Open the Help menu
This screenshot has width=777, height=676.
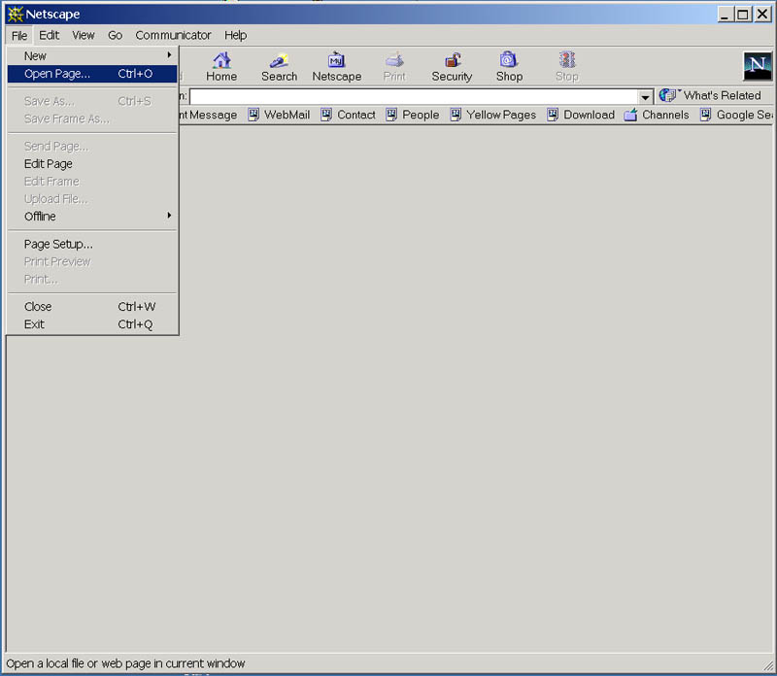tap(235, 35)
